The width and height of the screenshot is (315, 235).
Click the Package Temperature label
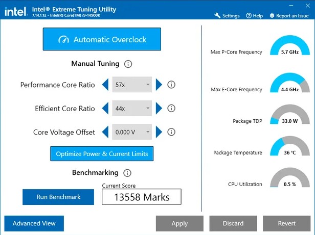pos(238,152)
